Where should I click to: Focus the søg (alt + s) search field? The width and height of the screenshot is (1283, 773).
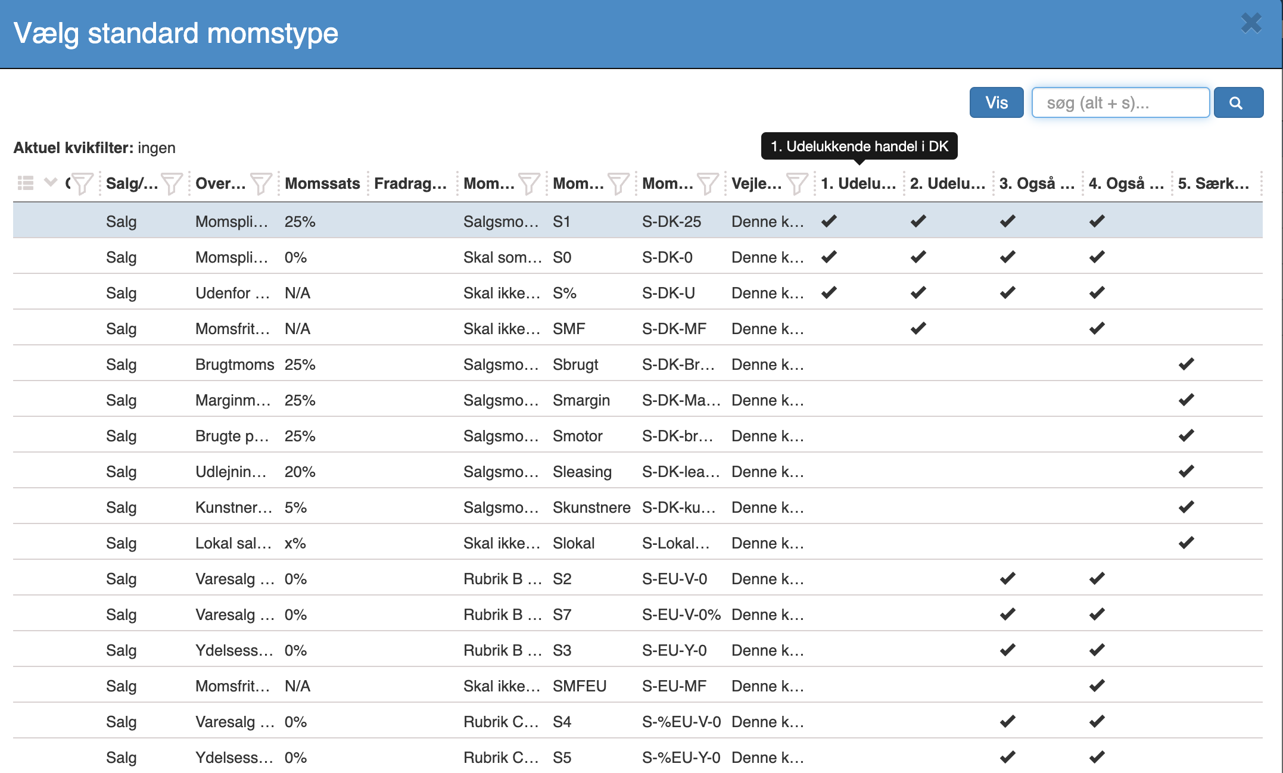pyautogui.click(x=1120, y=102)
